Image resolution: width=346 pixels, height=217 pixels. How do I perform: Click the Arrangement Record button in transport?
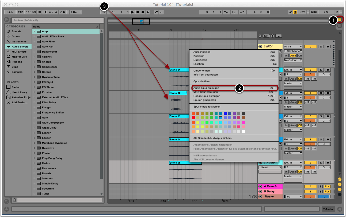point(143,12)
